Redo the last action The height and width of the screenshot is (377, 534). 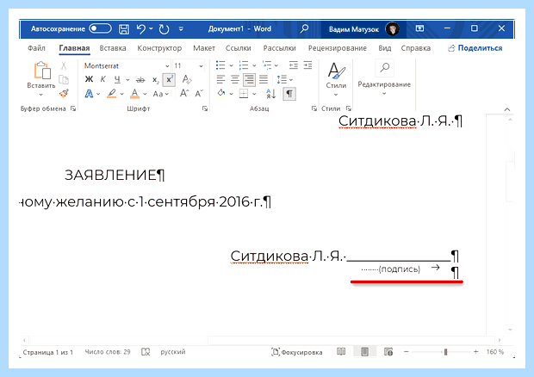pyautogui.click(x=164, y=29)
